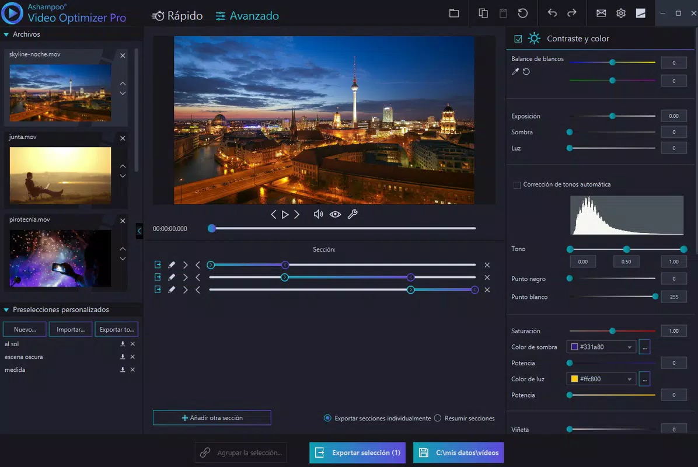
Task: Switch to Avanzado mode tab
Action: (247, 16)
